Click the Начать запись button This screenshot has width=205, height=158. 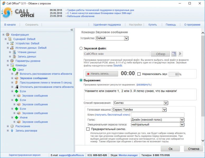102,74
